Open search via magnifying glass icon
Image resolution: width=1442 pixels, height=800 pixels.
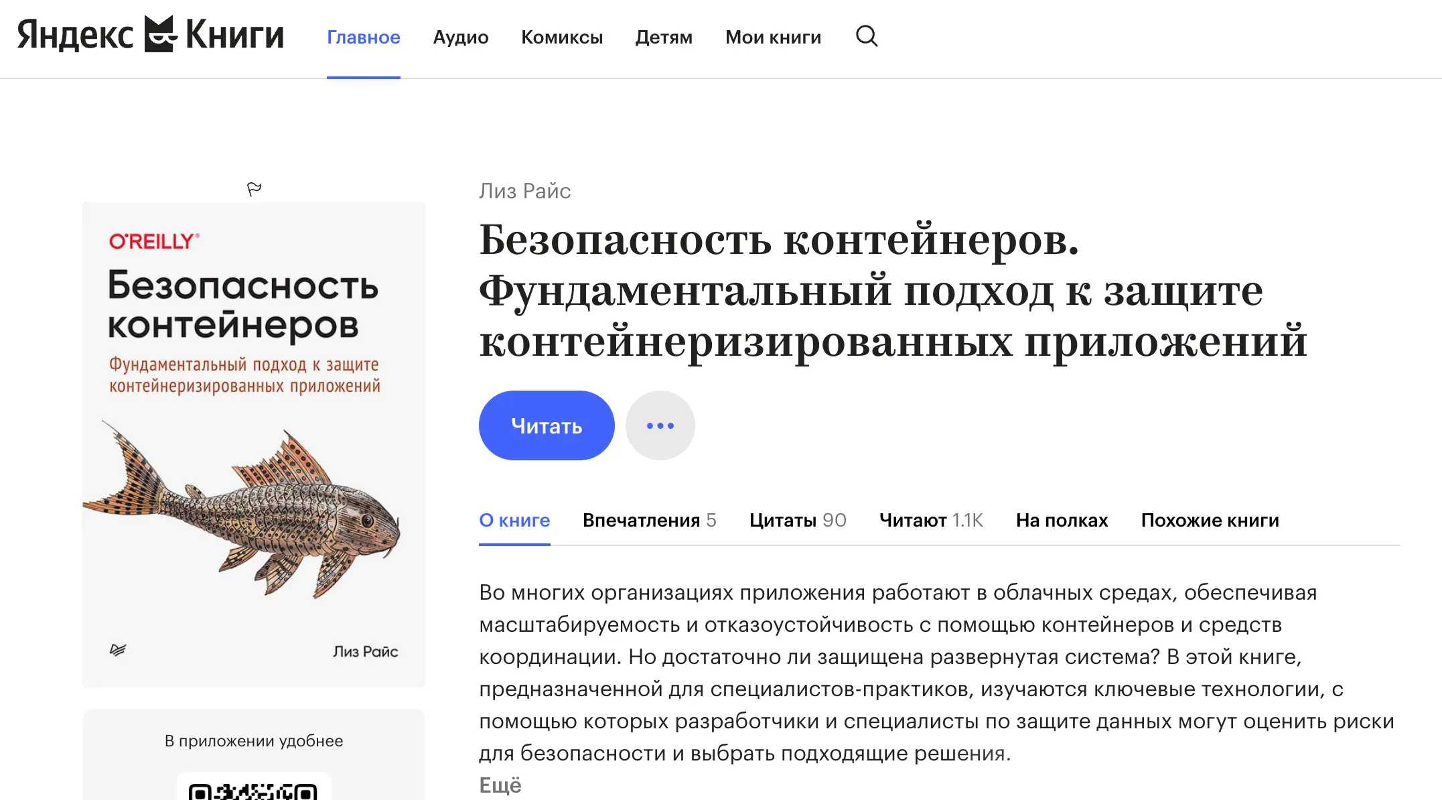tap(867, 36)
